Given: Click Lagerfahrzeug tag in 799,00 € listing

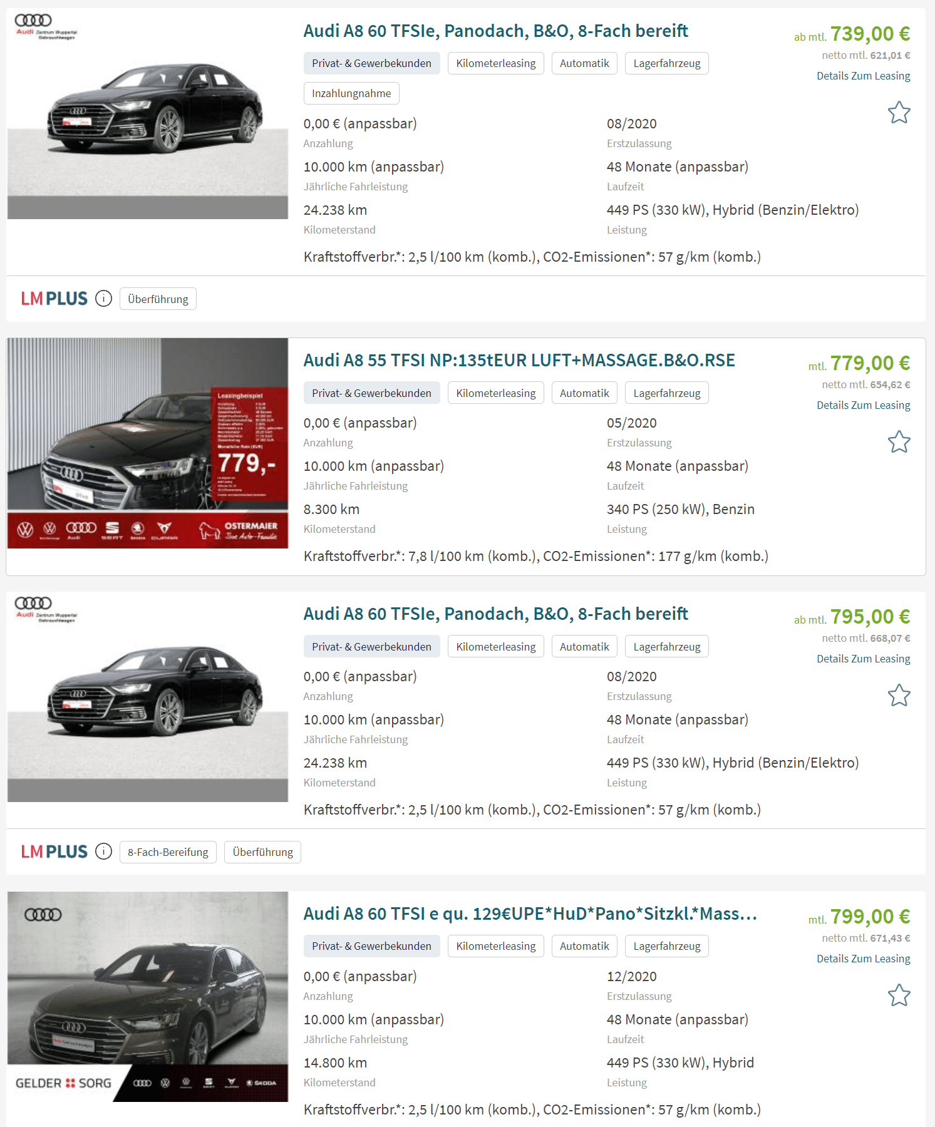Looking at the screenshot, I should coord(666,946).
